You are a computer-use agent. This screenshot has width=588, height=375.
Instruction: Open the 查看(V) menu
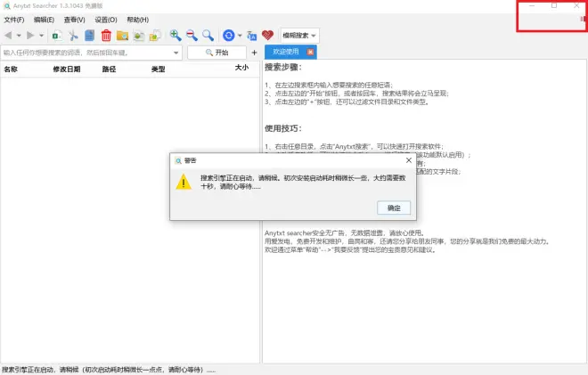[x=74, y=20]
